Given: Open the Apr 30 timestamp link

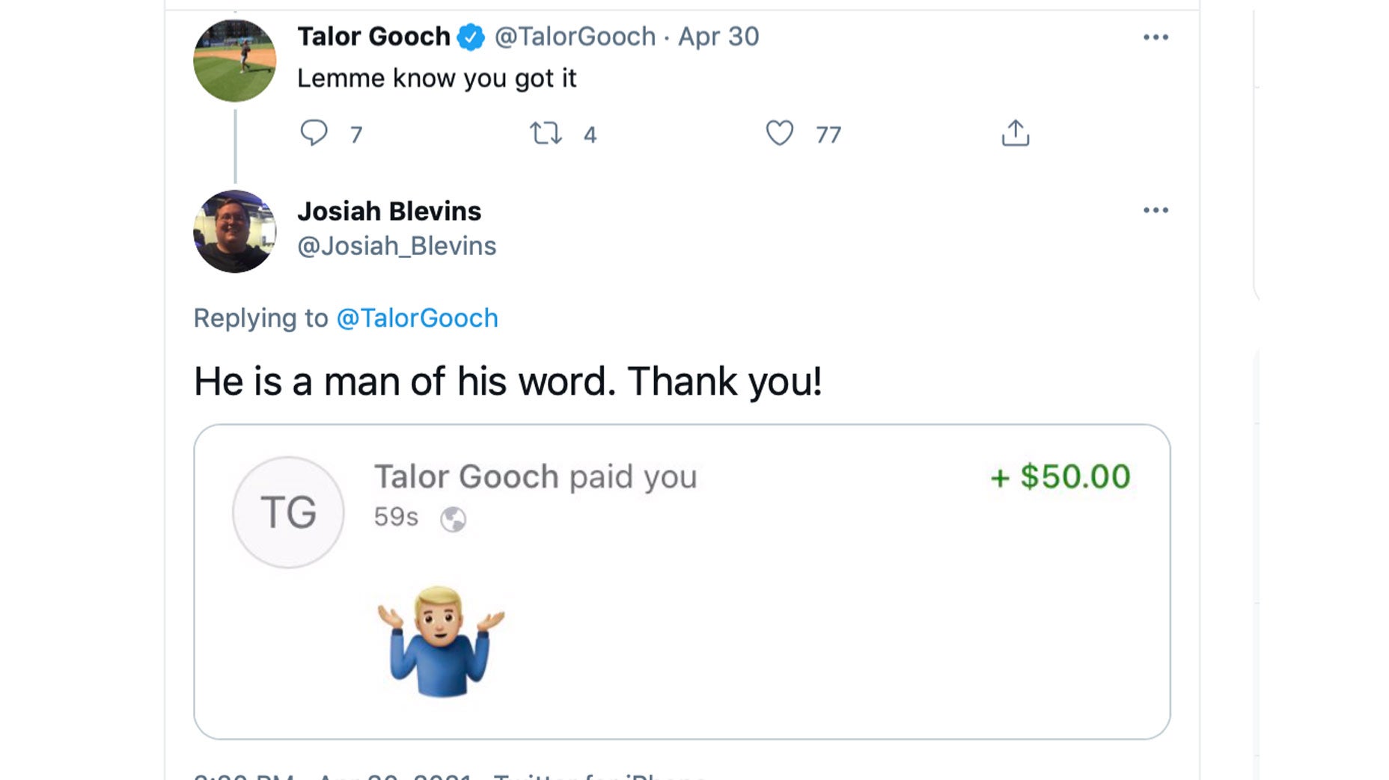Looking at the screenshot, I should (x=718, y=37).
